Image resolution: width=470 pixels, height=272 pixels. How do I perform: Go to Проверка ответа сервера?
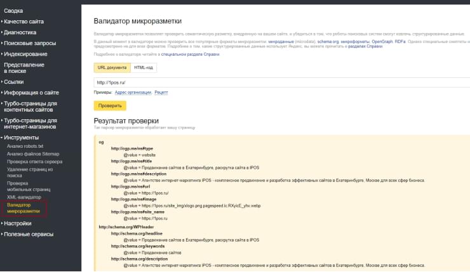click(34, 162)
